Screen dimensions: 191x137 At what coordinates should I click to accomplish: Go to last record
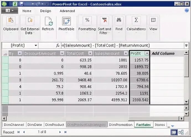65,132
